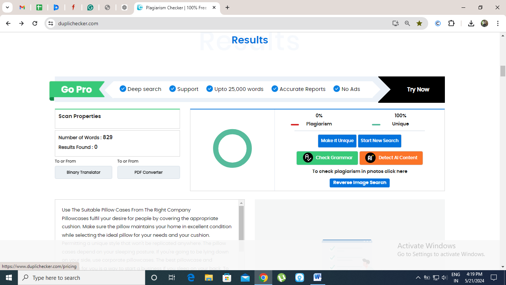Viewport: 506px width, 285px height.
Task: Click the green result donut chart
Action: tap(232, 148)
